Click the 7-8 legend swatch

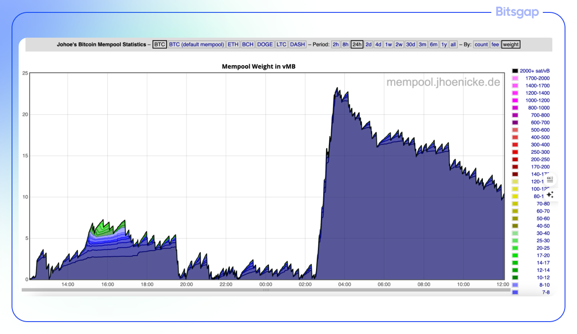(515, 292)
